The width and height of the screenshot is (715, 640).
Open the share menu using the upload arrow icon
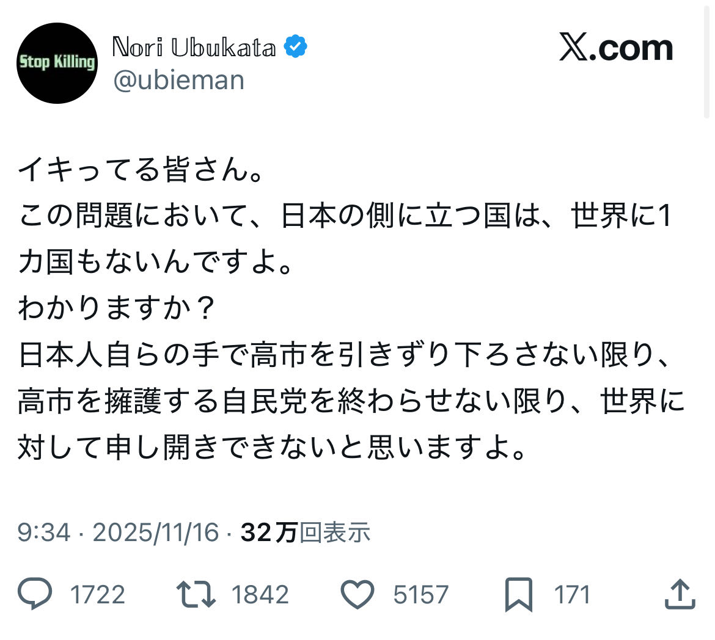[680, 594]
